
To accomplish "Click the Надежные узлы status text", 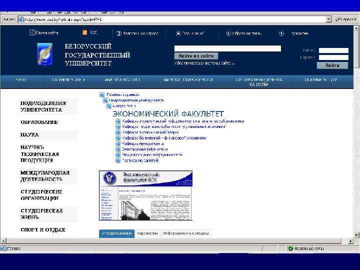I will tap(309, 248).
